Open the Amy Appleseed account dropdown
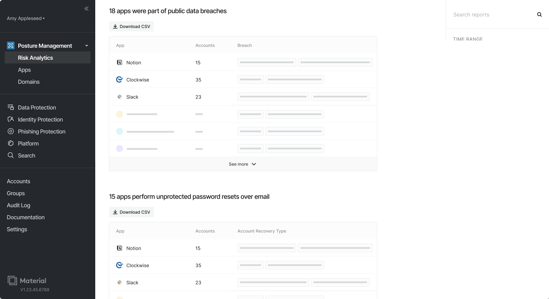This screenshot has height=299, width=549. (x=26, y=18)
